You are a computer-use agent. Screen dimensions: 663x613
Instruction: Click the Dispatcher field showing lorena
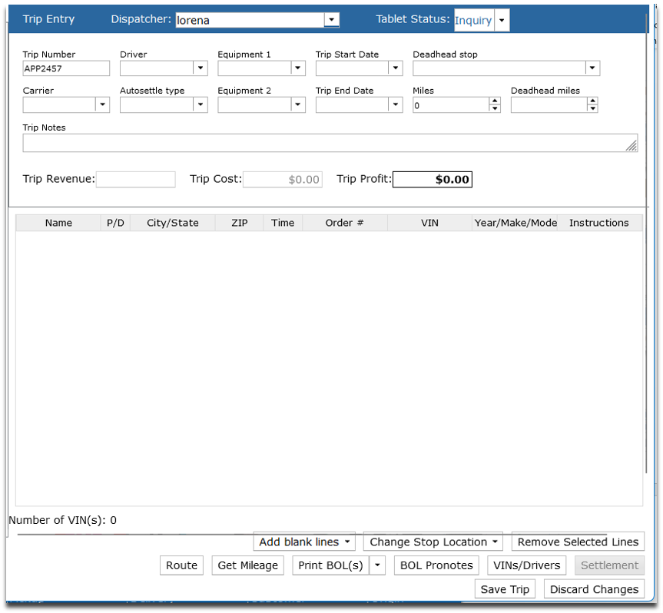point(250,20)
